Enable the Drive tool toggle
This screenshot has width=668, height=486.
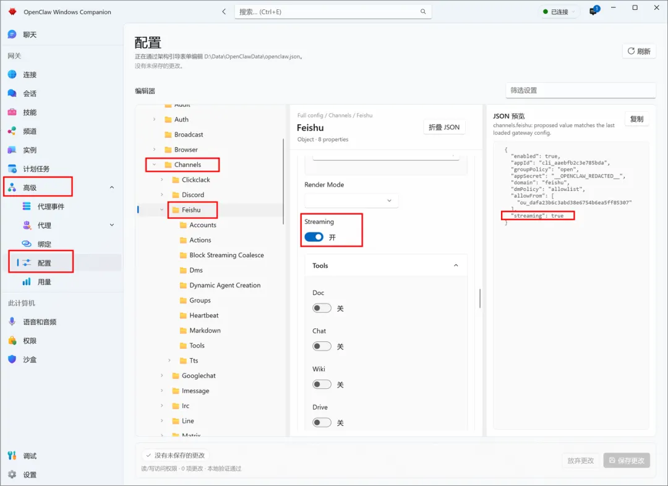(x=322, y=422)
